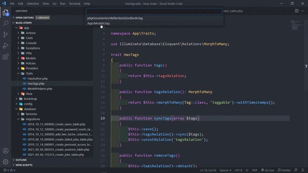Select App\Models\Tag suggestion

click(154, 24)
